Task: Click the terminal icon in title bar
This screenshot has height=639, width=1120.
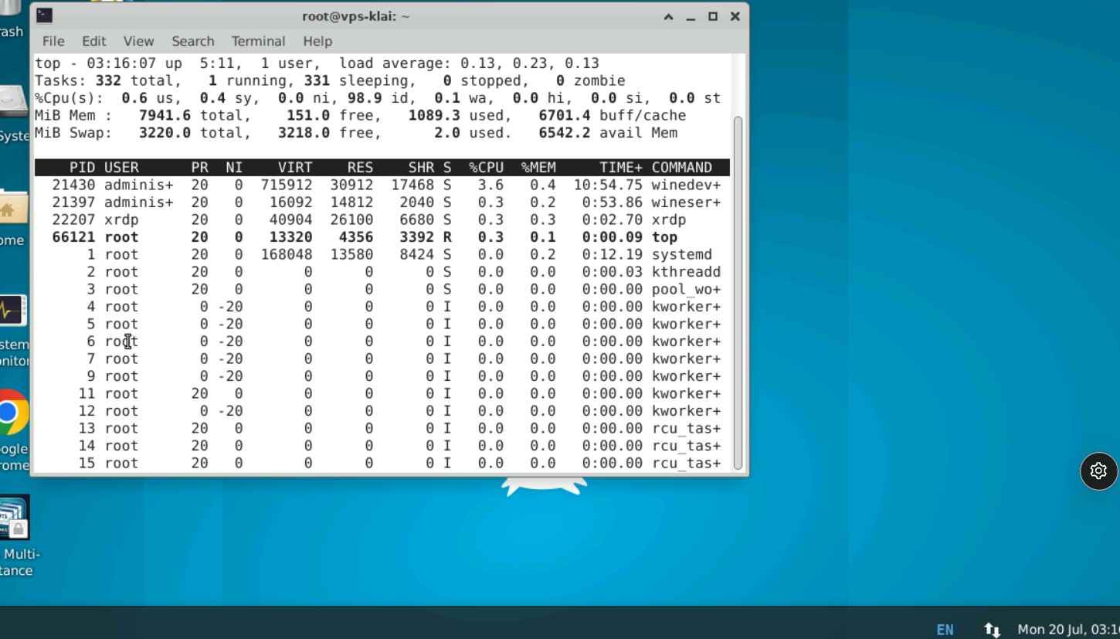Action: pyautogui.click(x=45, y=15)
